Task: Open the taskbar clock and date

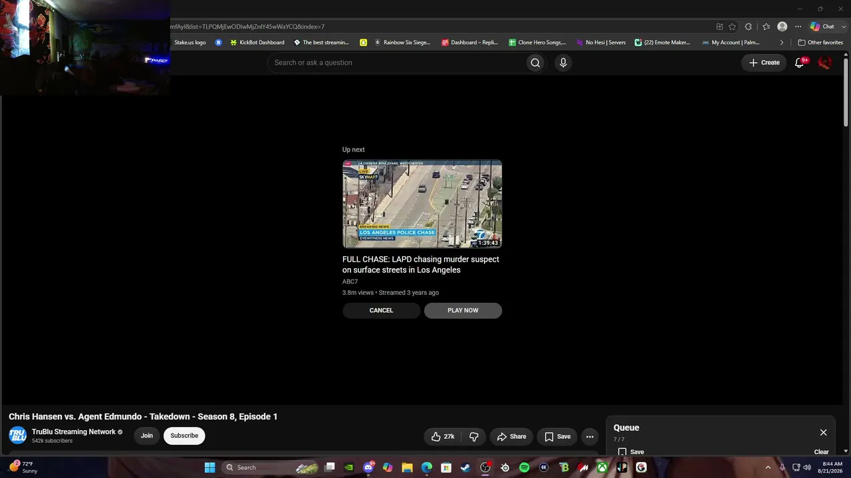Action: pyautogui.click(x=832, y=467)
